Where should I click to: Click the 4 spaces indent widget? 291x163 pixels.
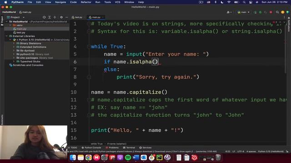(251, 151)
